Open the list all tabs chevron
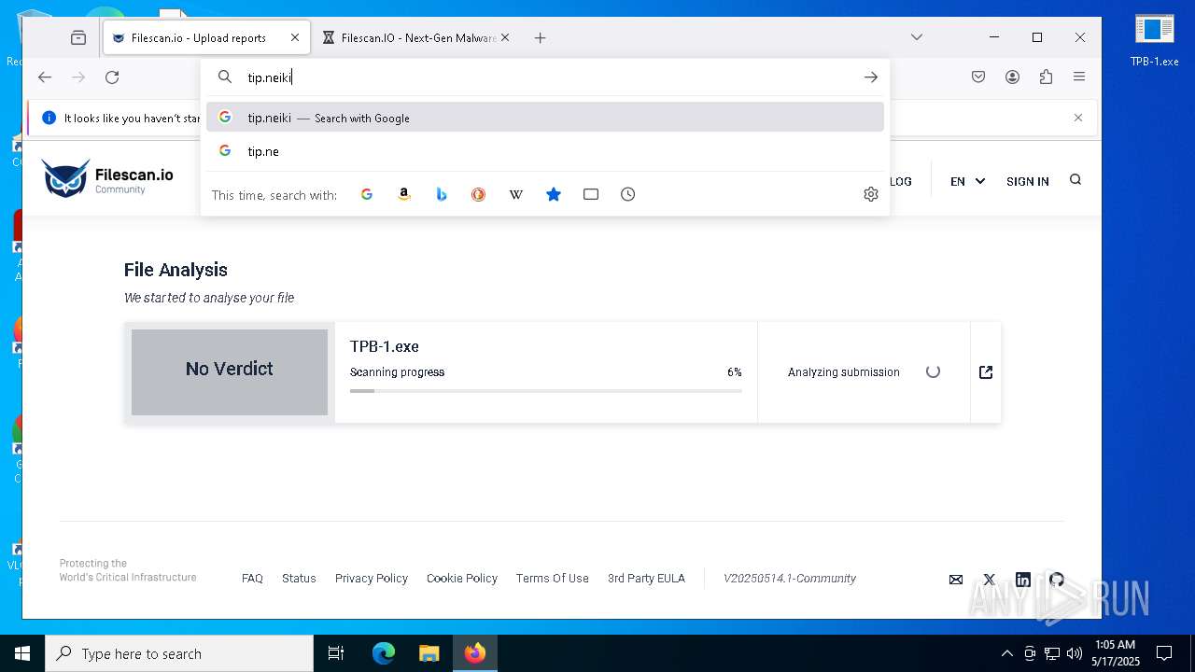The width and height of the screenshot is (1195, 672). pos(917,38)
